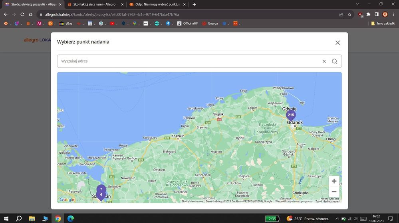This screenshot has width=399, height=223.
Task: Open the browser home page
Action: point(30,14)
